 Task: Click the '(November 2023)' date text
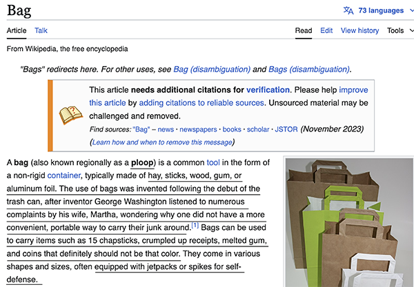tap(332, 129)
